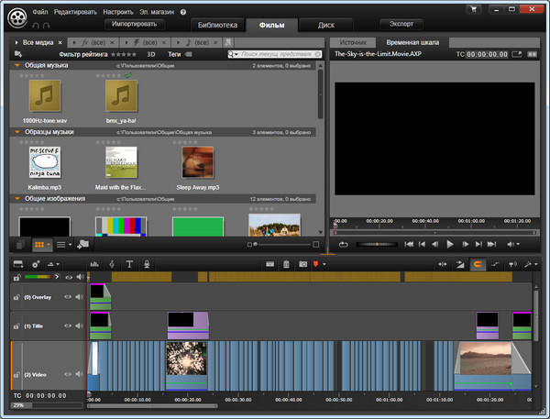The image size is (550, 419).
Task: Open the Файл menu
Action: pyautogui.click(x=39, y=10)
